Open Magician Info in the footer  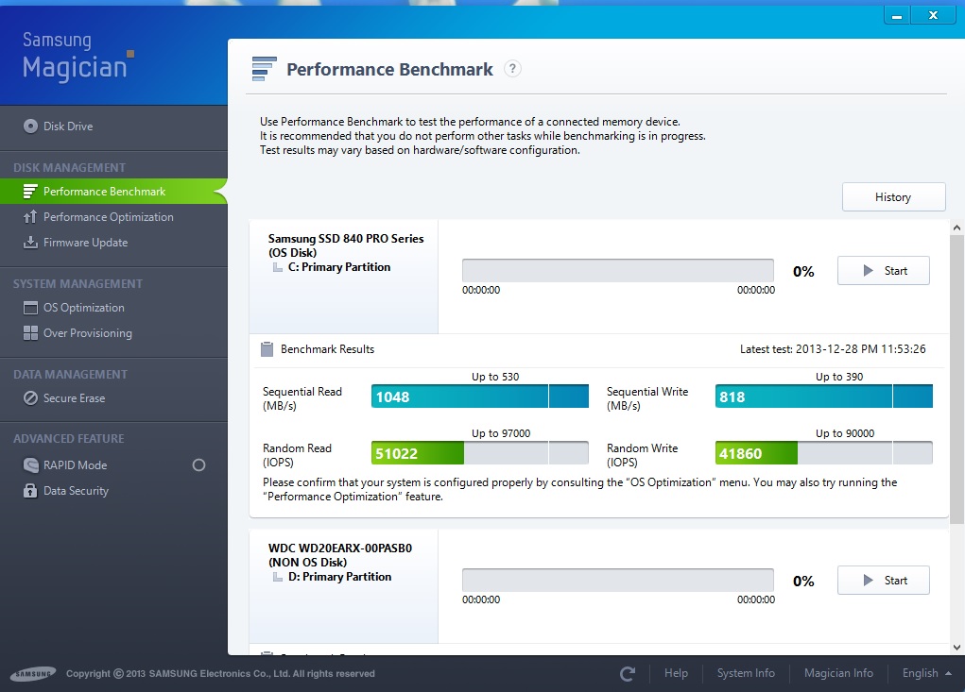tap(838, 673)
